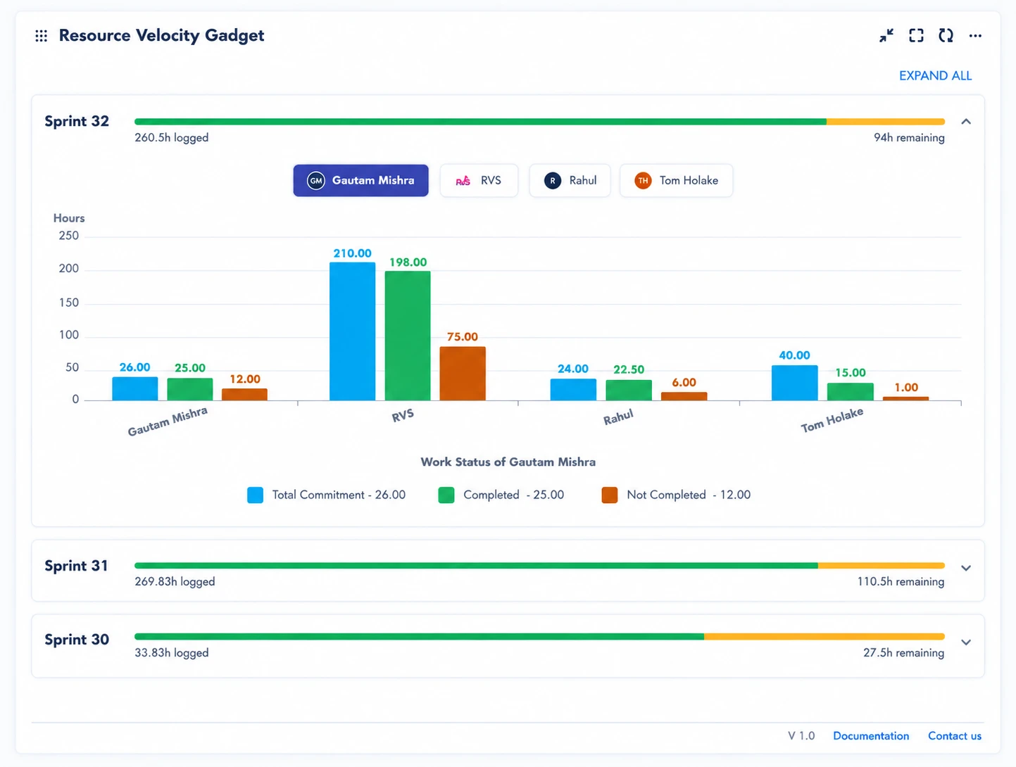Collapse the Sprint 32 section
Screen dimensions: 1016x767
pyautogui.click(x=966, y=122)
